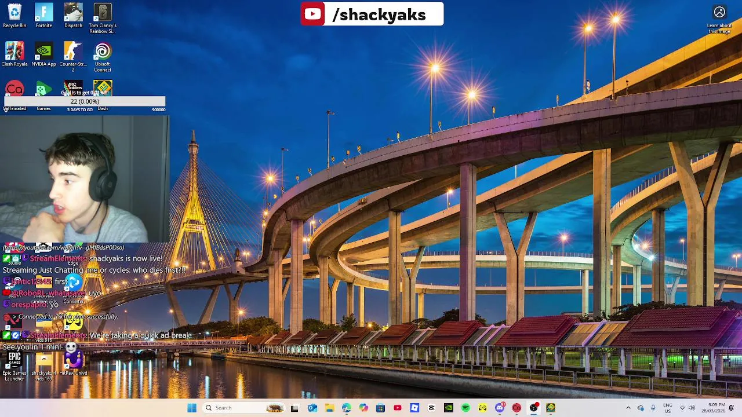Open the Recycle Bin desktop icon

(14, 16)
